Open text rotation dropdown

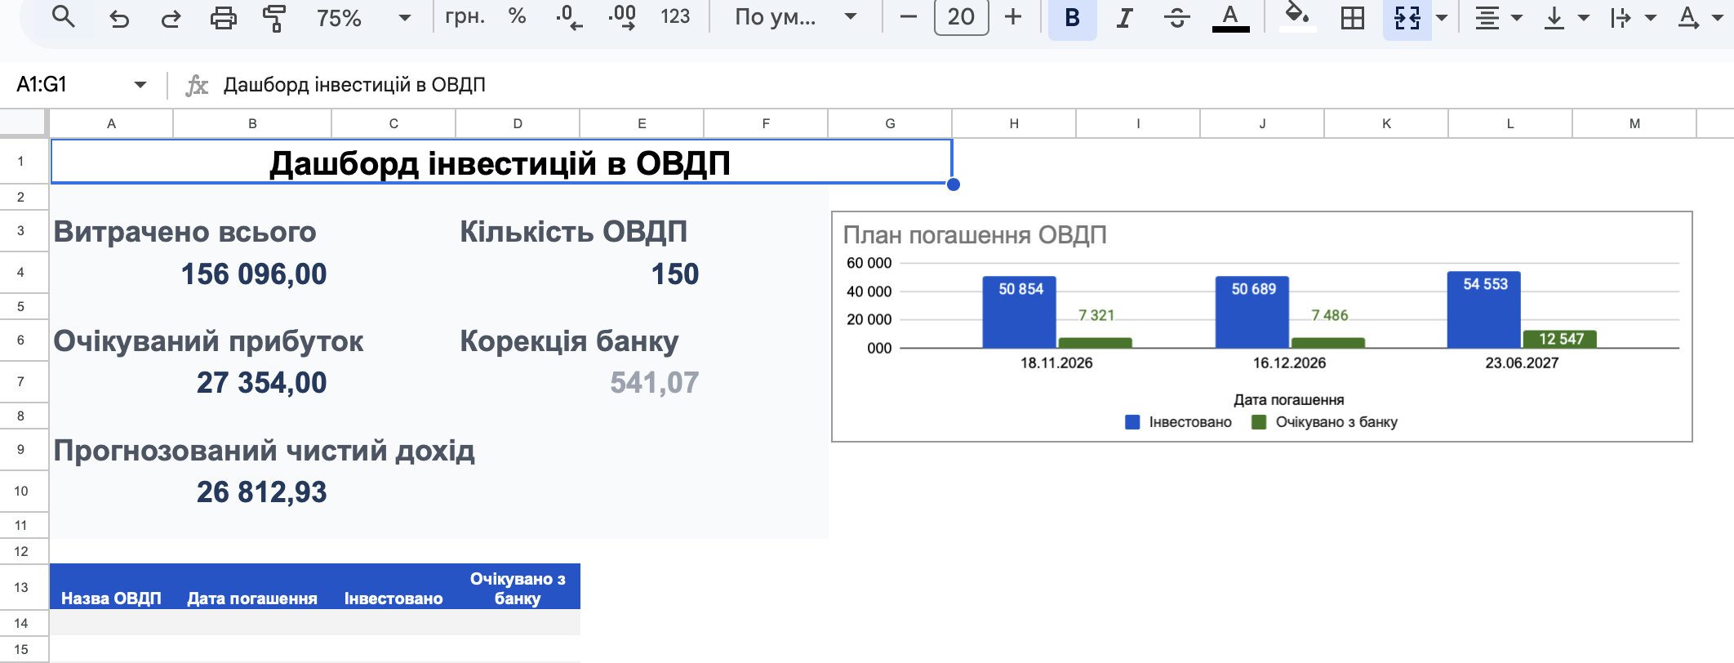coord(1699,18)
